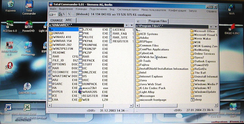Image resolution: width=244 pixels, height=124 pixels.
Task: Launch Opera browser desktop shortcut
Action: (9, 68)
